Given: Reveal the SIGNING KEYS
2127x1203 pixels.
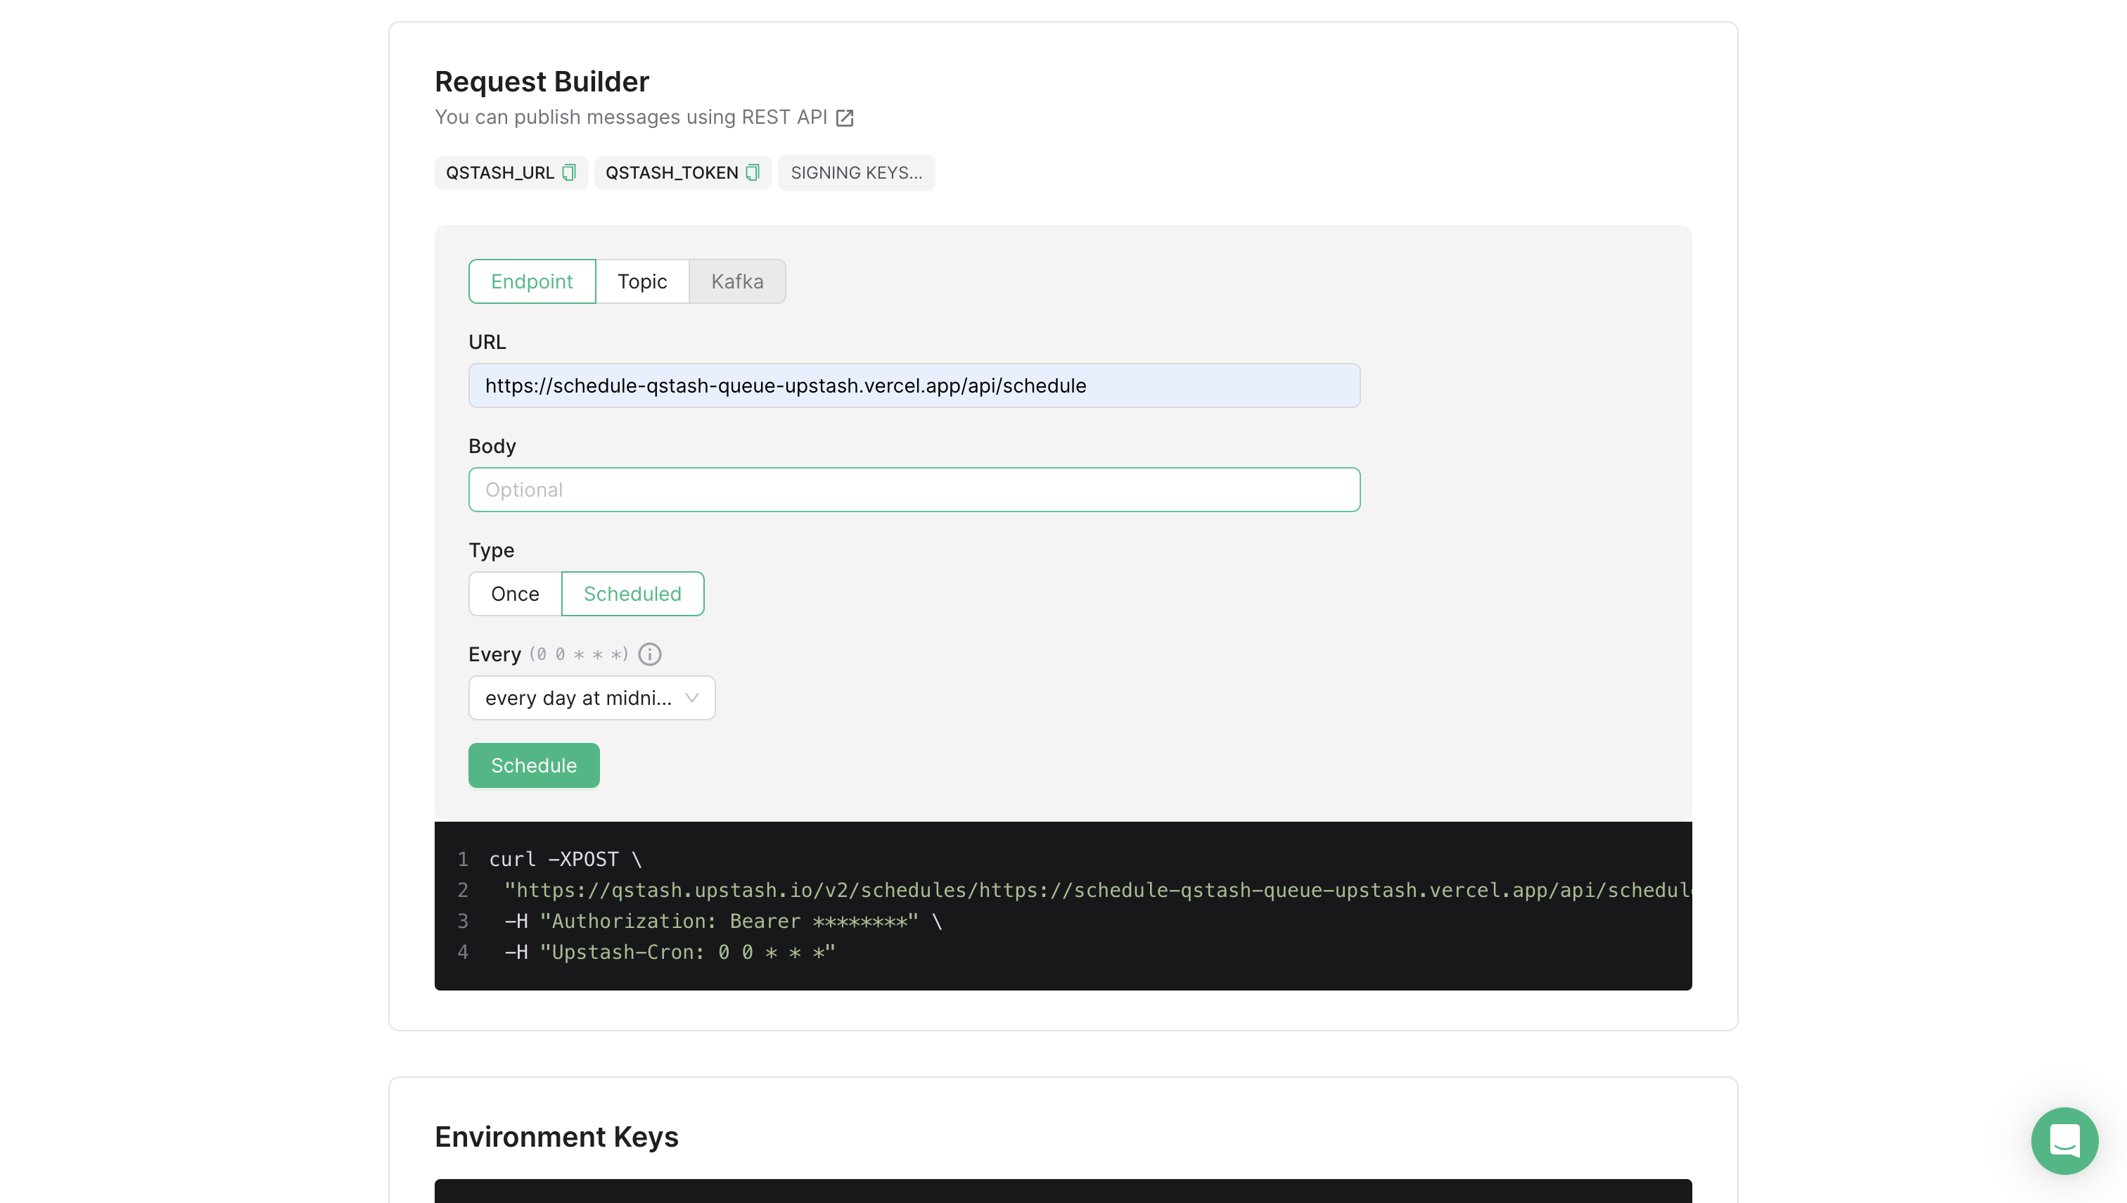Looking at the screenshot, I should (857, 172).
